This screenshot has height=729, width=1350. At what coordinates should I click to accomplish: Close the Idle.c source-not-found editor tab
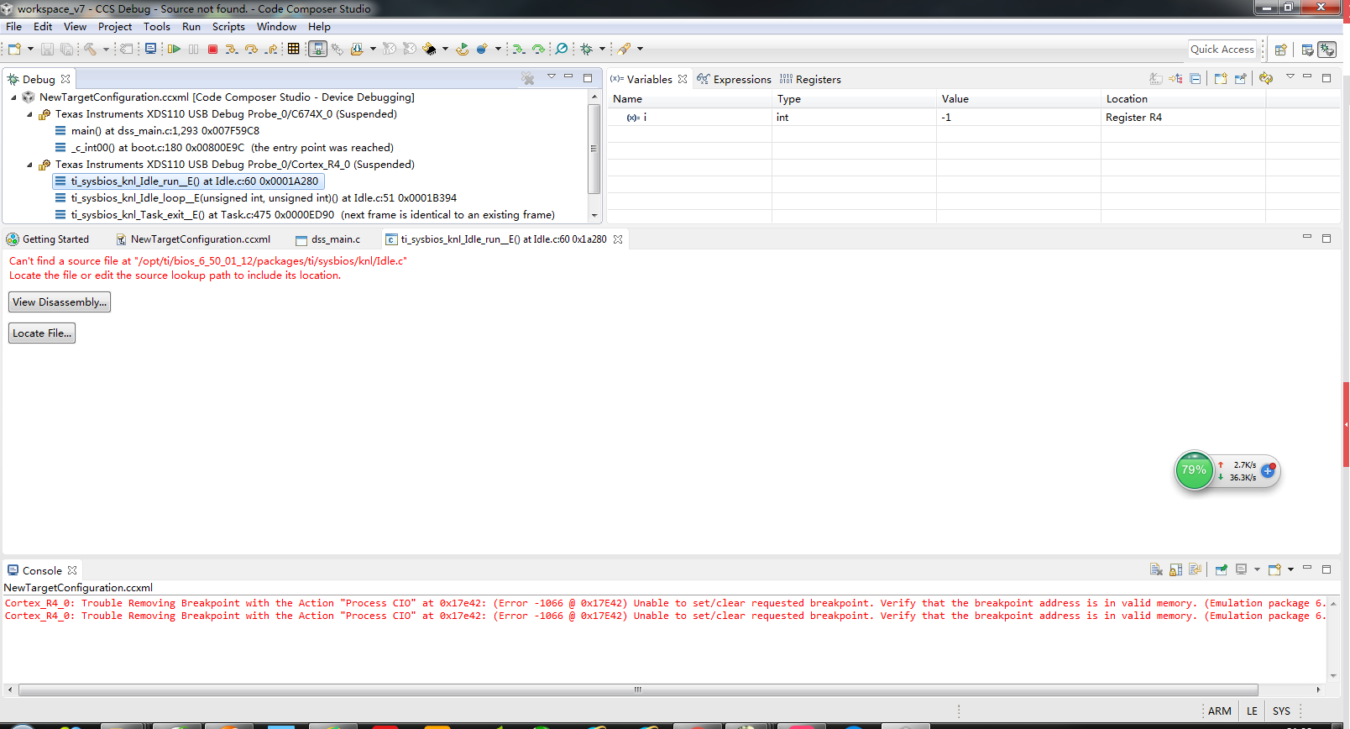click(x=618, y=239)
